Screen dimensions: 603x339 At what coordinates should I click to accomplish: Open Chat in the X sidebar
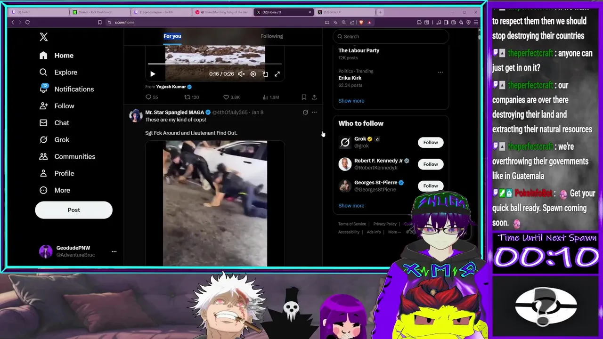coord(54,123)
